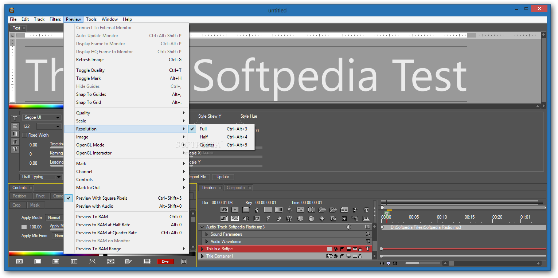Open the Draft Typing dropdown

41,177
